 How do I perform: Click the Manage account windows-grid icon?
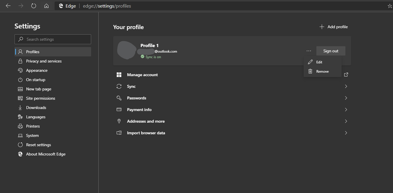pos(119,75)
